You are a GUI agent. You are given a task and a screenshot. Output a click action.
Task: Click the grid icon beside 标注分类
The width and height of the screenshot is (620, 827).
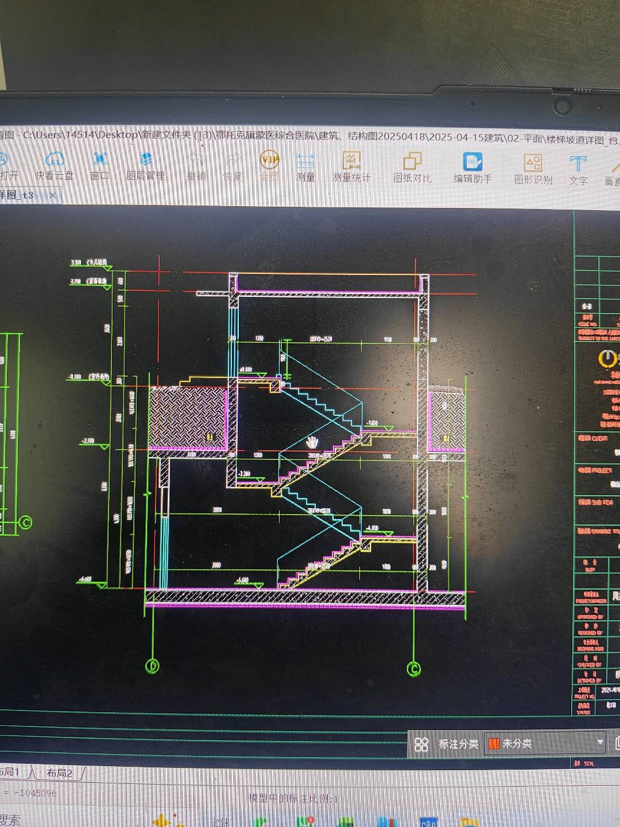coord(421,744)
